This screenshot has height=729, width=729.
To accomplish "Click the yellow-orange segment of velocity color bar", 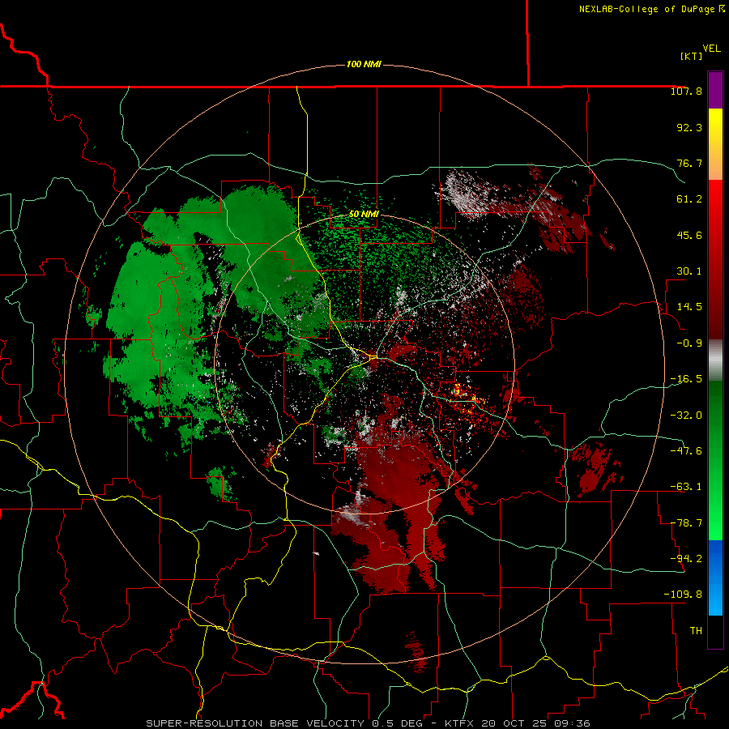I will [x=715, y=144].
